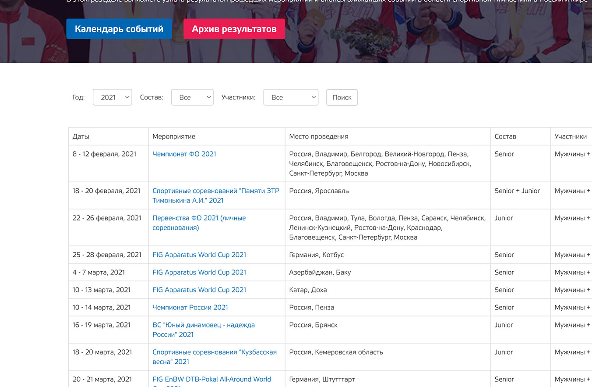Image resolution: width=592 pixels, height=387 pixels.
Task: Click the Даты column header
Action: (x=81, y=136)
